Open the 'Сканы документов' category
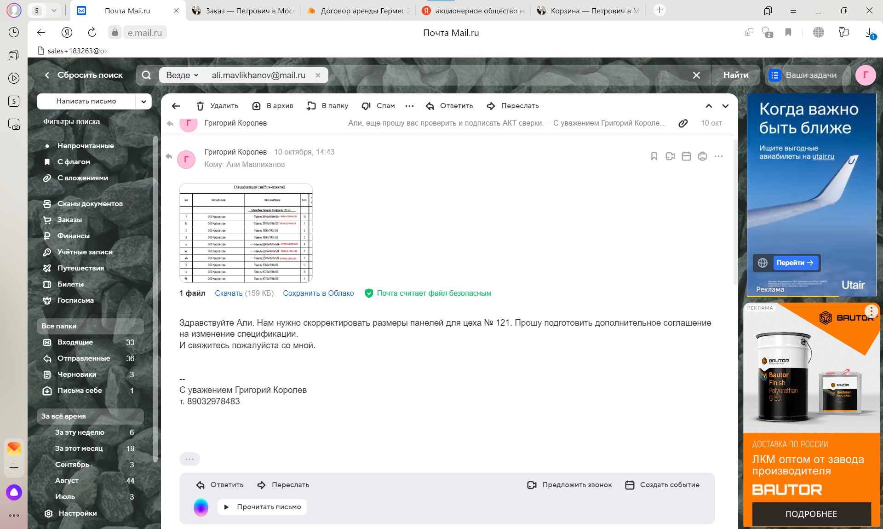The width and height of the screenshot is (883, 529). (90, 204)
